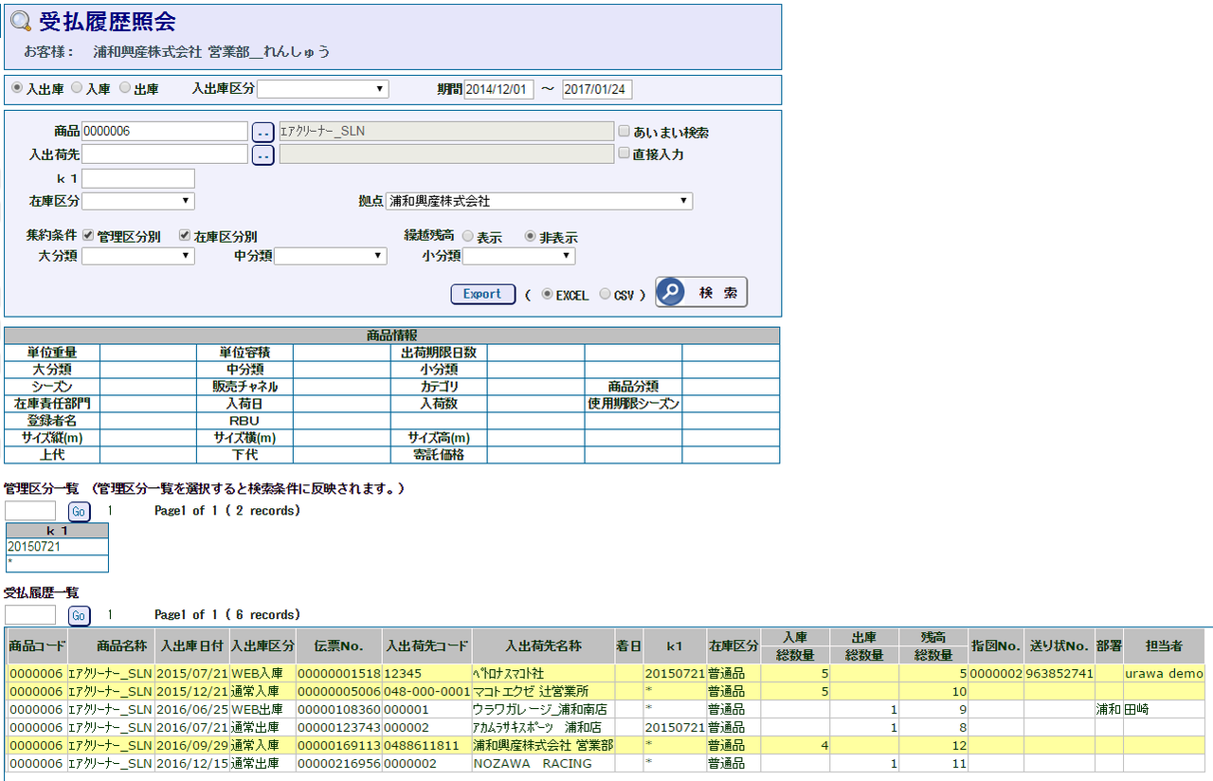Click slip number 00000123743
The image size is (1213, 781).
[x=338, y=728]
